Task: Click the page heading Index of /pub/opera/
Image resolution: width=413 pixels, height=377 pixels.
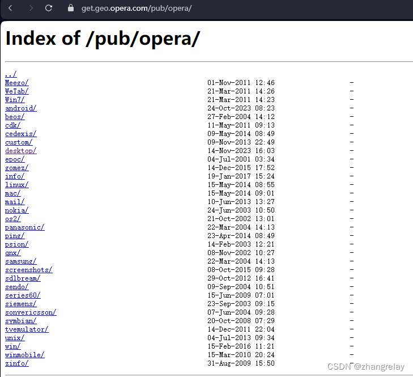Action: click(103, 39)
